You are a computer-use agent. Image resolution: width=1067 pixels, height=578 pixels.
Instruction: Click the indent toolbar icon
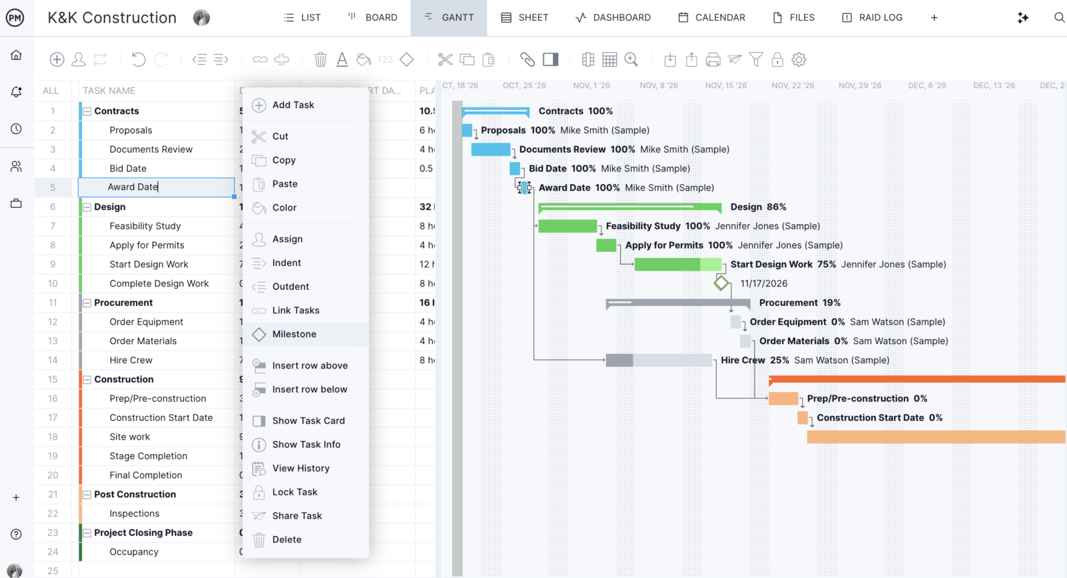(x=221, y=60)
